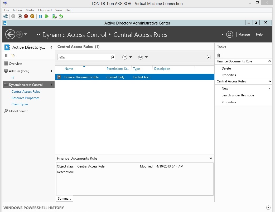Click the list view icon above navigation pane
The width and height of the screenshot is (275, 212).
click(x=6, y=56)
